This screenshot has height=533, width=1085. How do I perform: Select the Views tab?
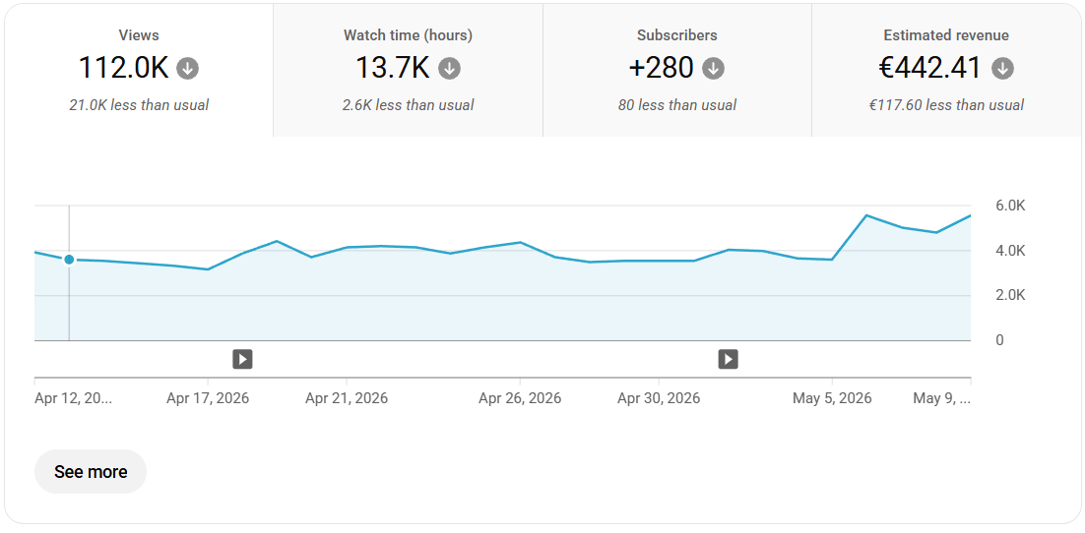point(139,71)
